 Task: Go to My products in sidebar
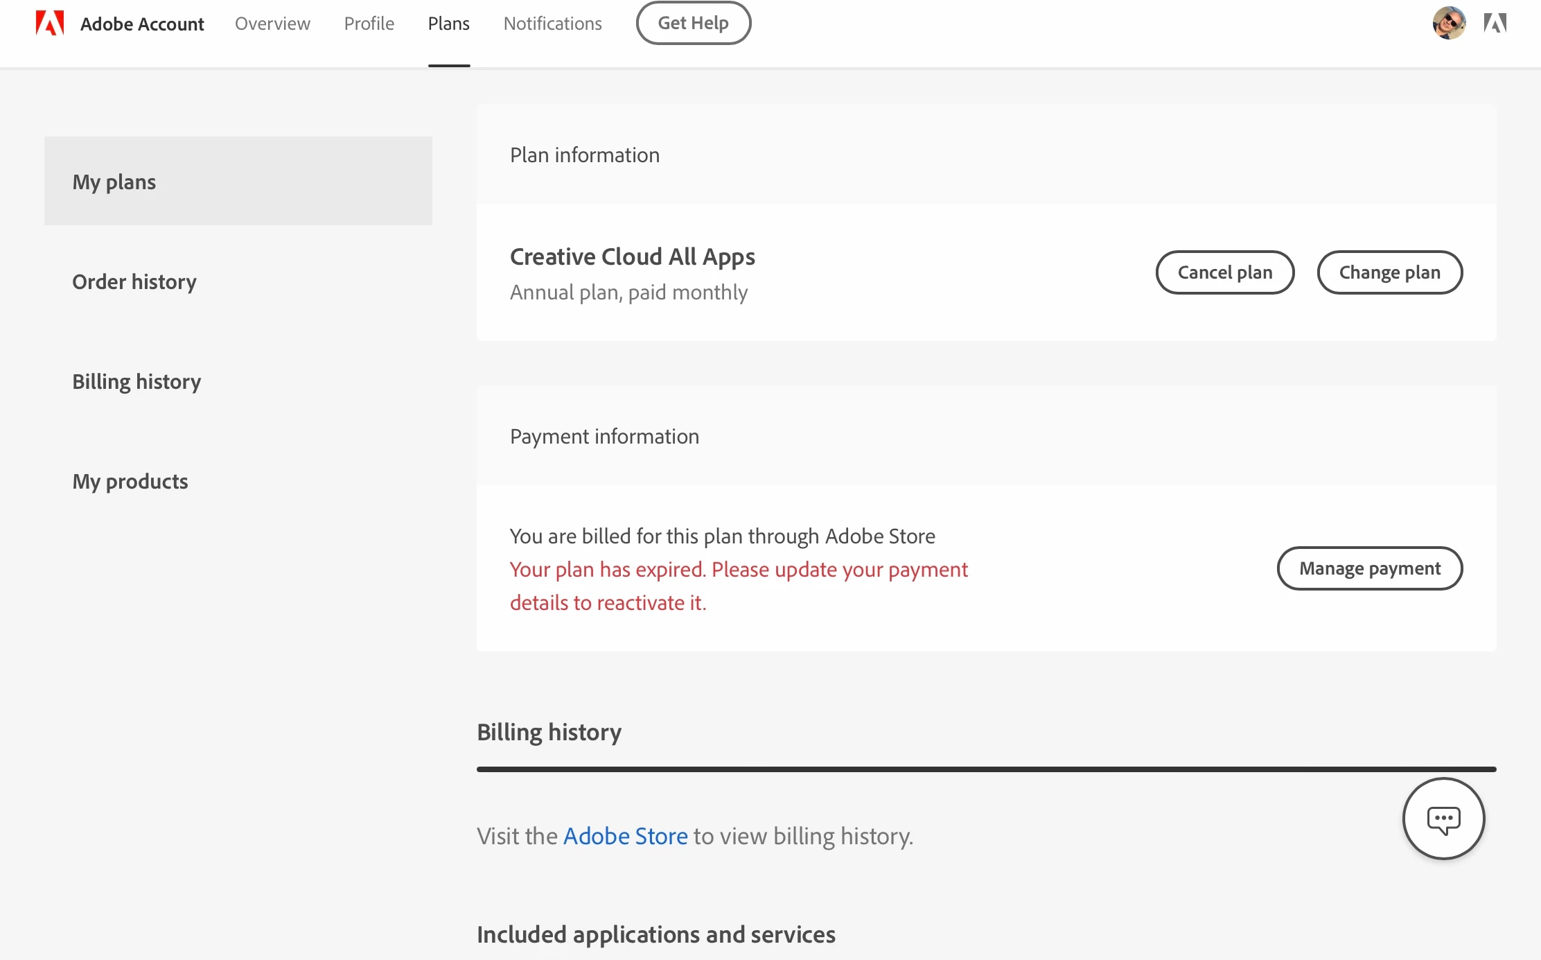point(130,481)
